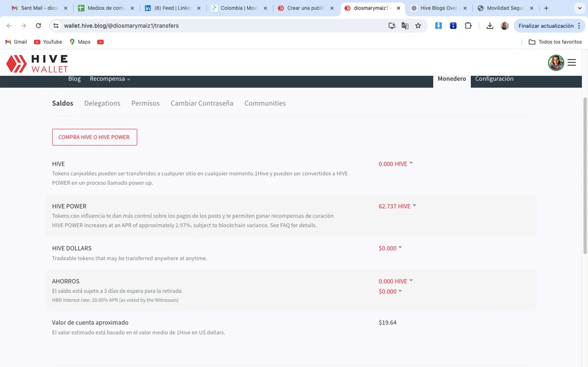Click the blue download extension icon
The width and height of the screenshot is (588, 367).
pyautogui.click(x=438, y=26)
